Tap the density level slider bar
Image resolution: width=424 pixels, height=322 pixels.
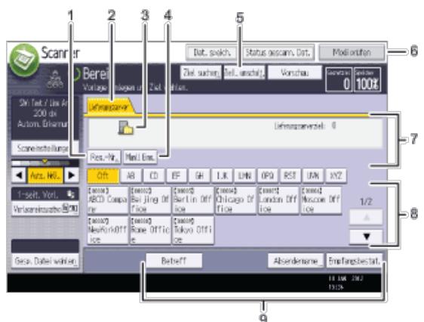pos(45,163)
